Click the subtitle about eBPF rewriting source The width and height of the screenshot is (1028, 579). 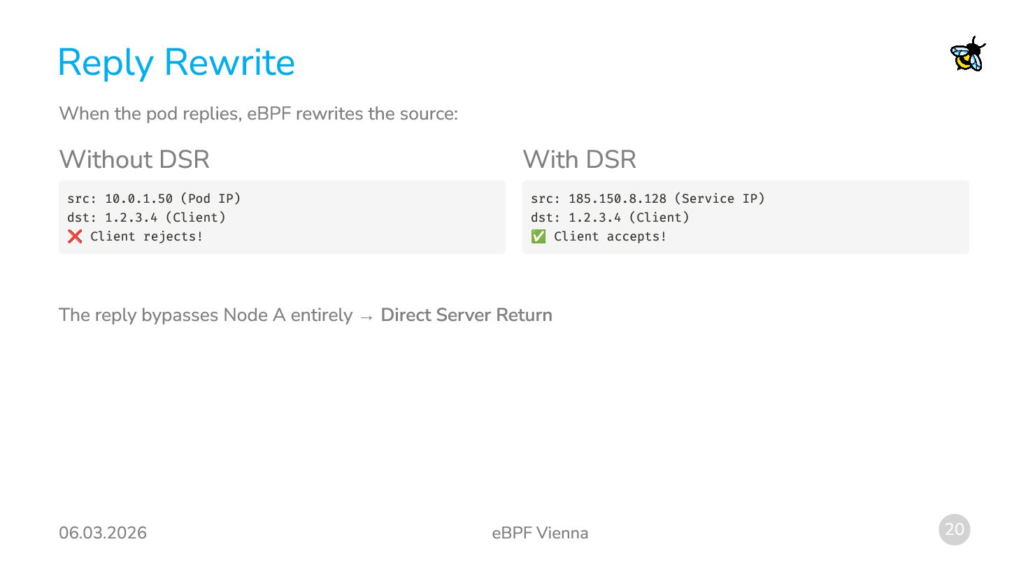tap(259, 114)
